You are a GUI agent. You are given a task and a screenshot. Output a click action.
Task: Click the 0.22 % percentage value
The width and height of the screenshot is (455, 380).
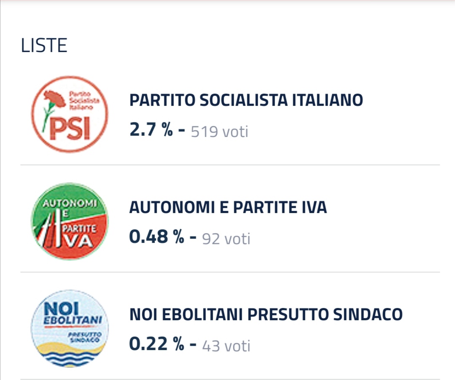click(157, 344)
